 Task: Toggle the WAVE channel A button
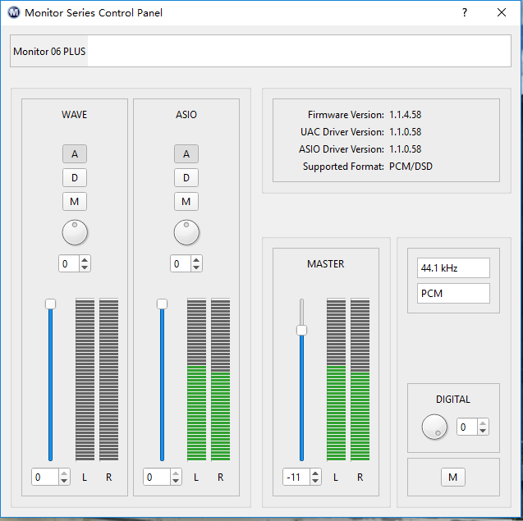[x=75, y=153]
